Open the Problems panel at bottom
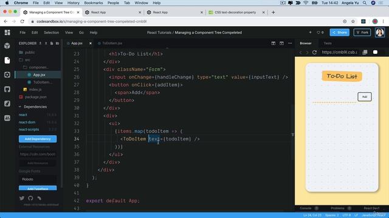This screenshot has height=218, width=389. pyautogui.click(x=338, y=208)
